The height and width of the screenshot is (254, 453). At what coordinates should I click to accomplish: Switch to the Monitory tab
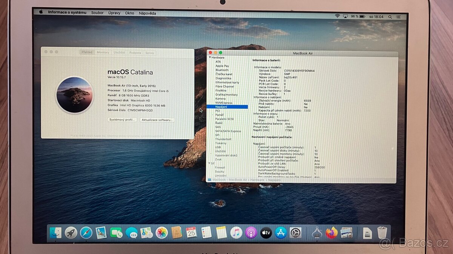102,52
